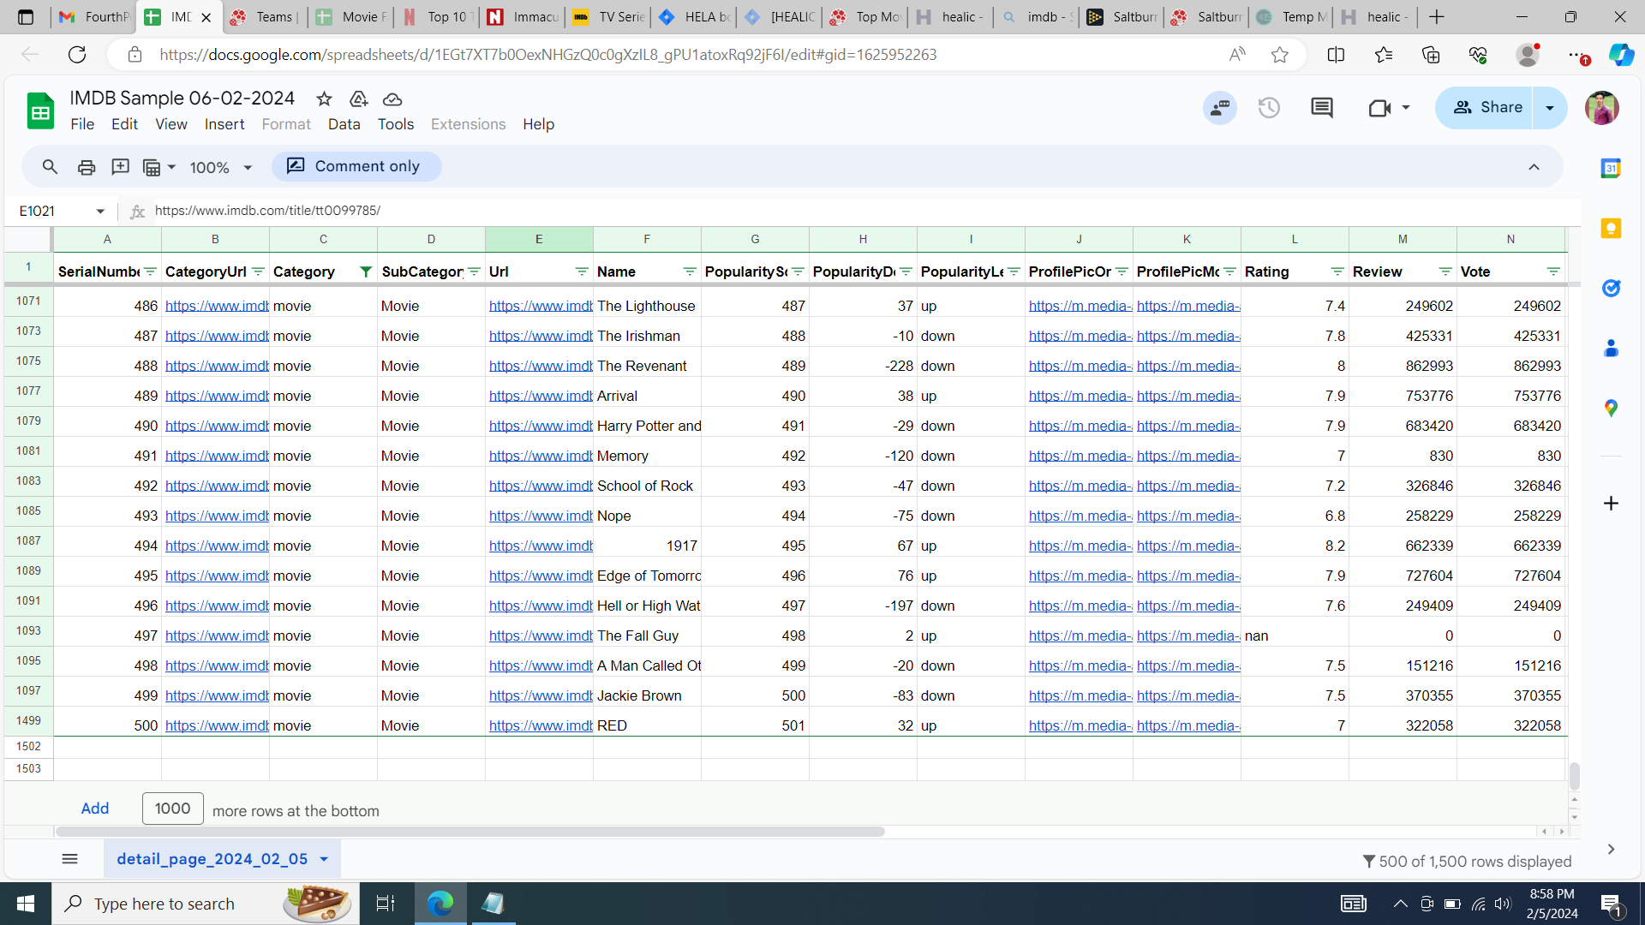Open browser split screen icon
The height and width of the screenshot is (925, 1645).
pos(1336,55)
